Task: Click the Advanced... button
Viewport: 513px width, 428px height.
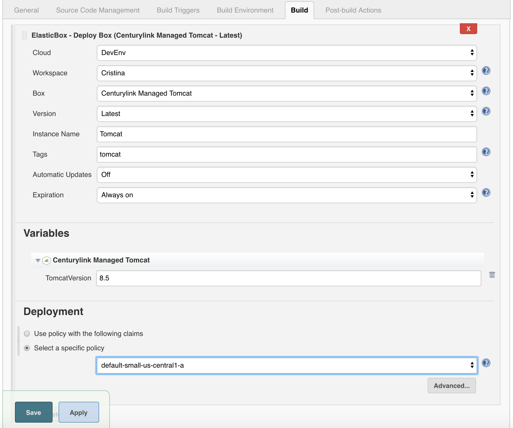Action: pyautogui.click(x=451, y=386)
